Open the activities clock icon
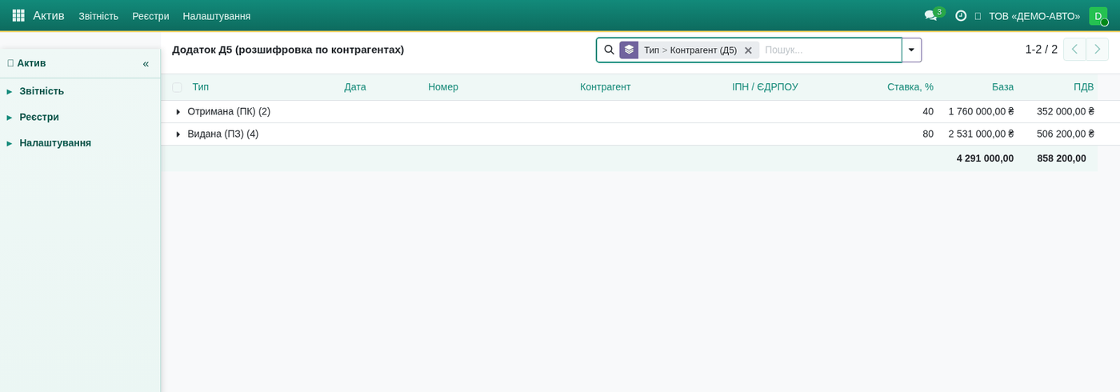Screen dimensions: 1120x392 point(961,15)
